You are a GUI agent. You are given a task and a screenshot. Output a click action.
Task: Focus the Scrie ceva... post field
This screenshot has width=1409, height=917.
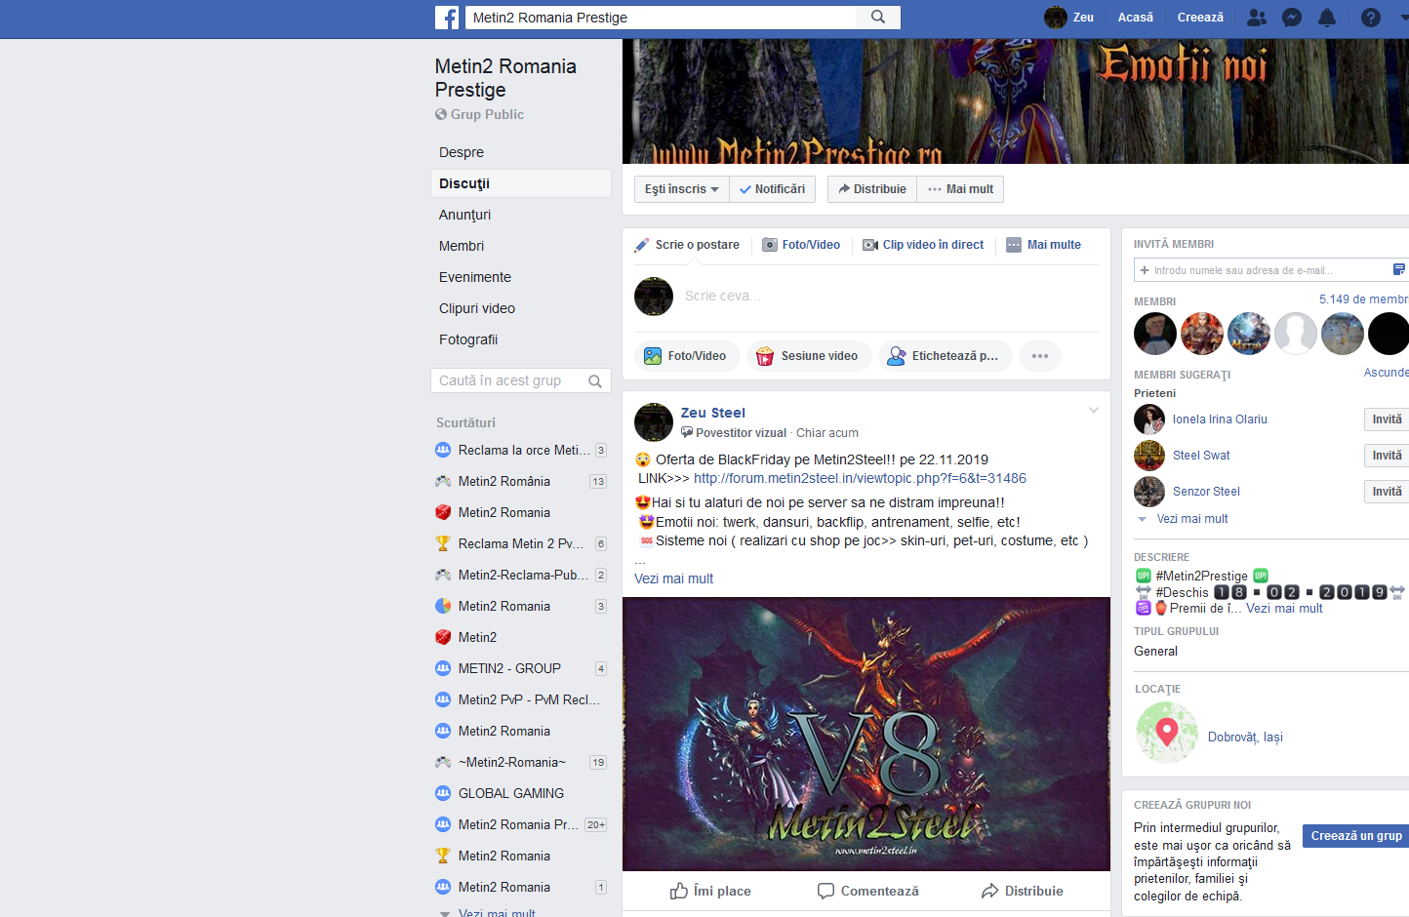pyautogui.click(x=888, y=296)
